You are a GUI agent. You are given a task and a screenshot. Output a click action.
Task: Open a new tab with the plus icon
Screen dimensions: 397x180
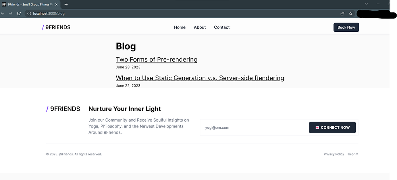(x=66, y=4)
